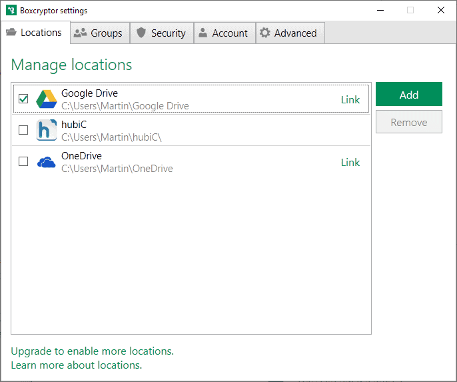
Task: Open 'Learn more about locations' link
Action: point(77,365)
